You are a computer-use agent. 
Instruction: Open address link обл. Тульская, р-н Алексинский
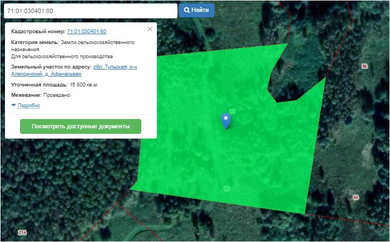pos(74,71)
